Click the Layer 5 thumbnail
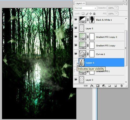 pyautogui.click(x=81, y=28)
